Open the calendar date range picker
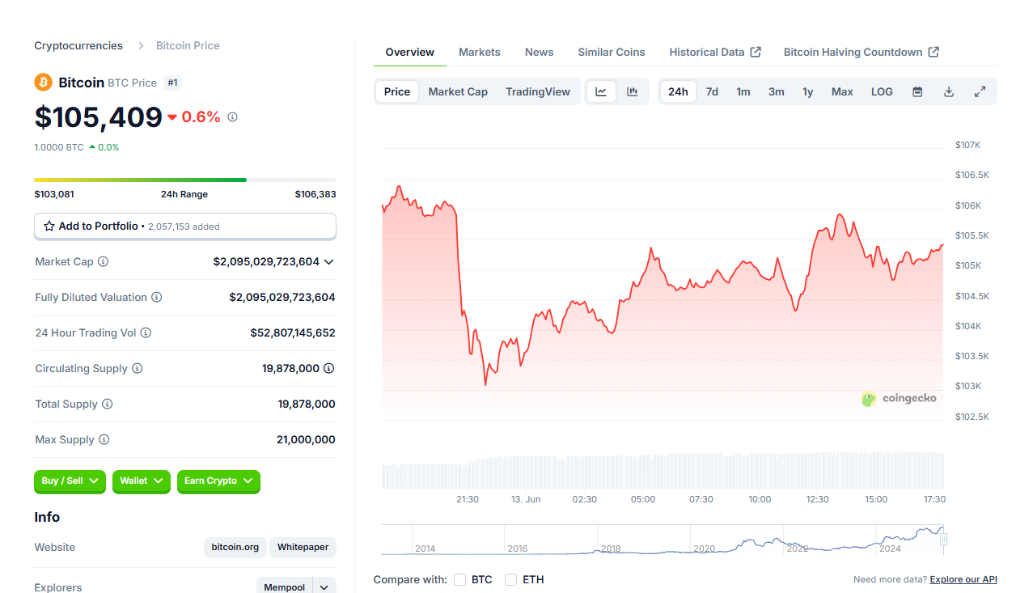 coord(917,91)
